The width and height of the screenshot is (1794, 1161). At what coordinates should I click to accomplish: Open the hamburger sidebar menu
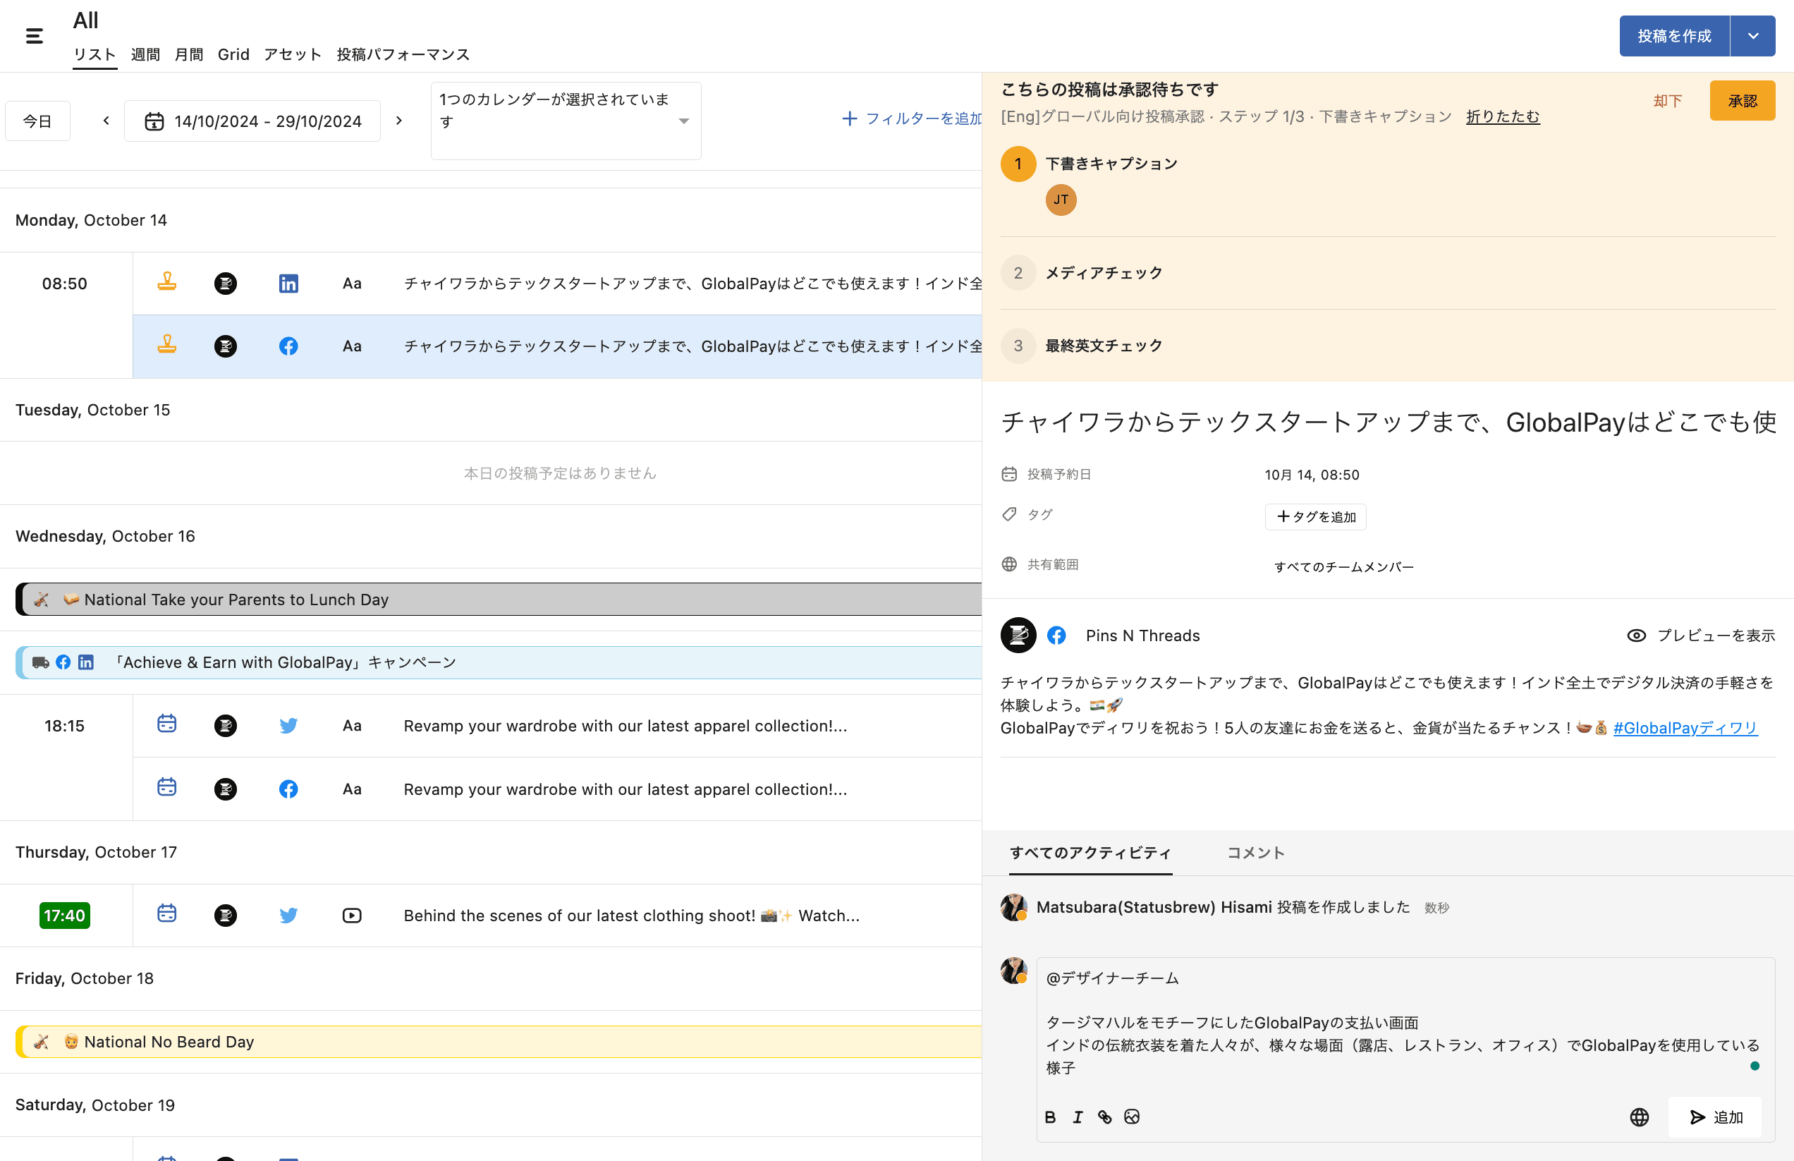point(34,35)
